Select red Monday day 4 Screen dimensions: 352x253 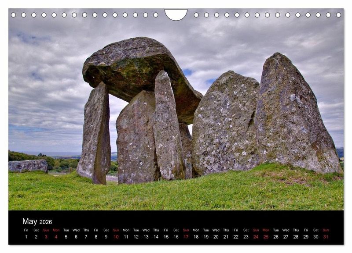coord(56,237)
